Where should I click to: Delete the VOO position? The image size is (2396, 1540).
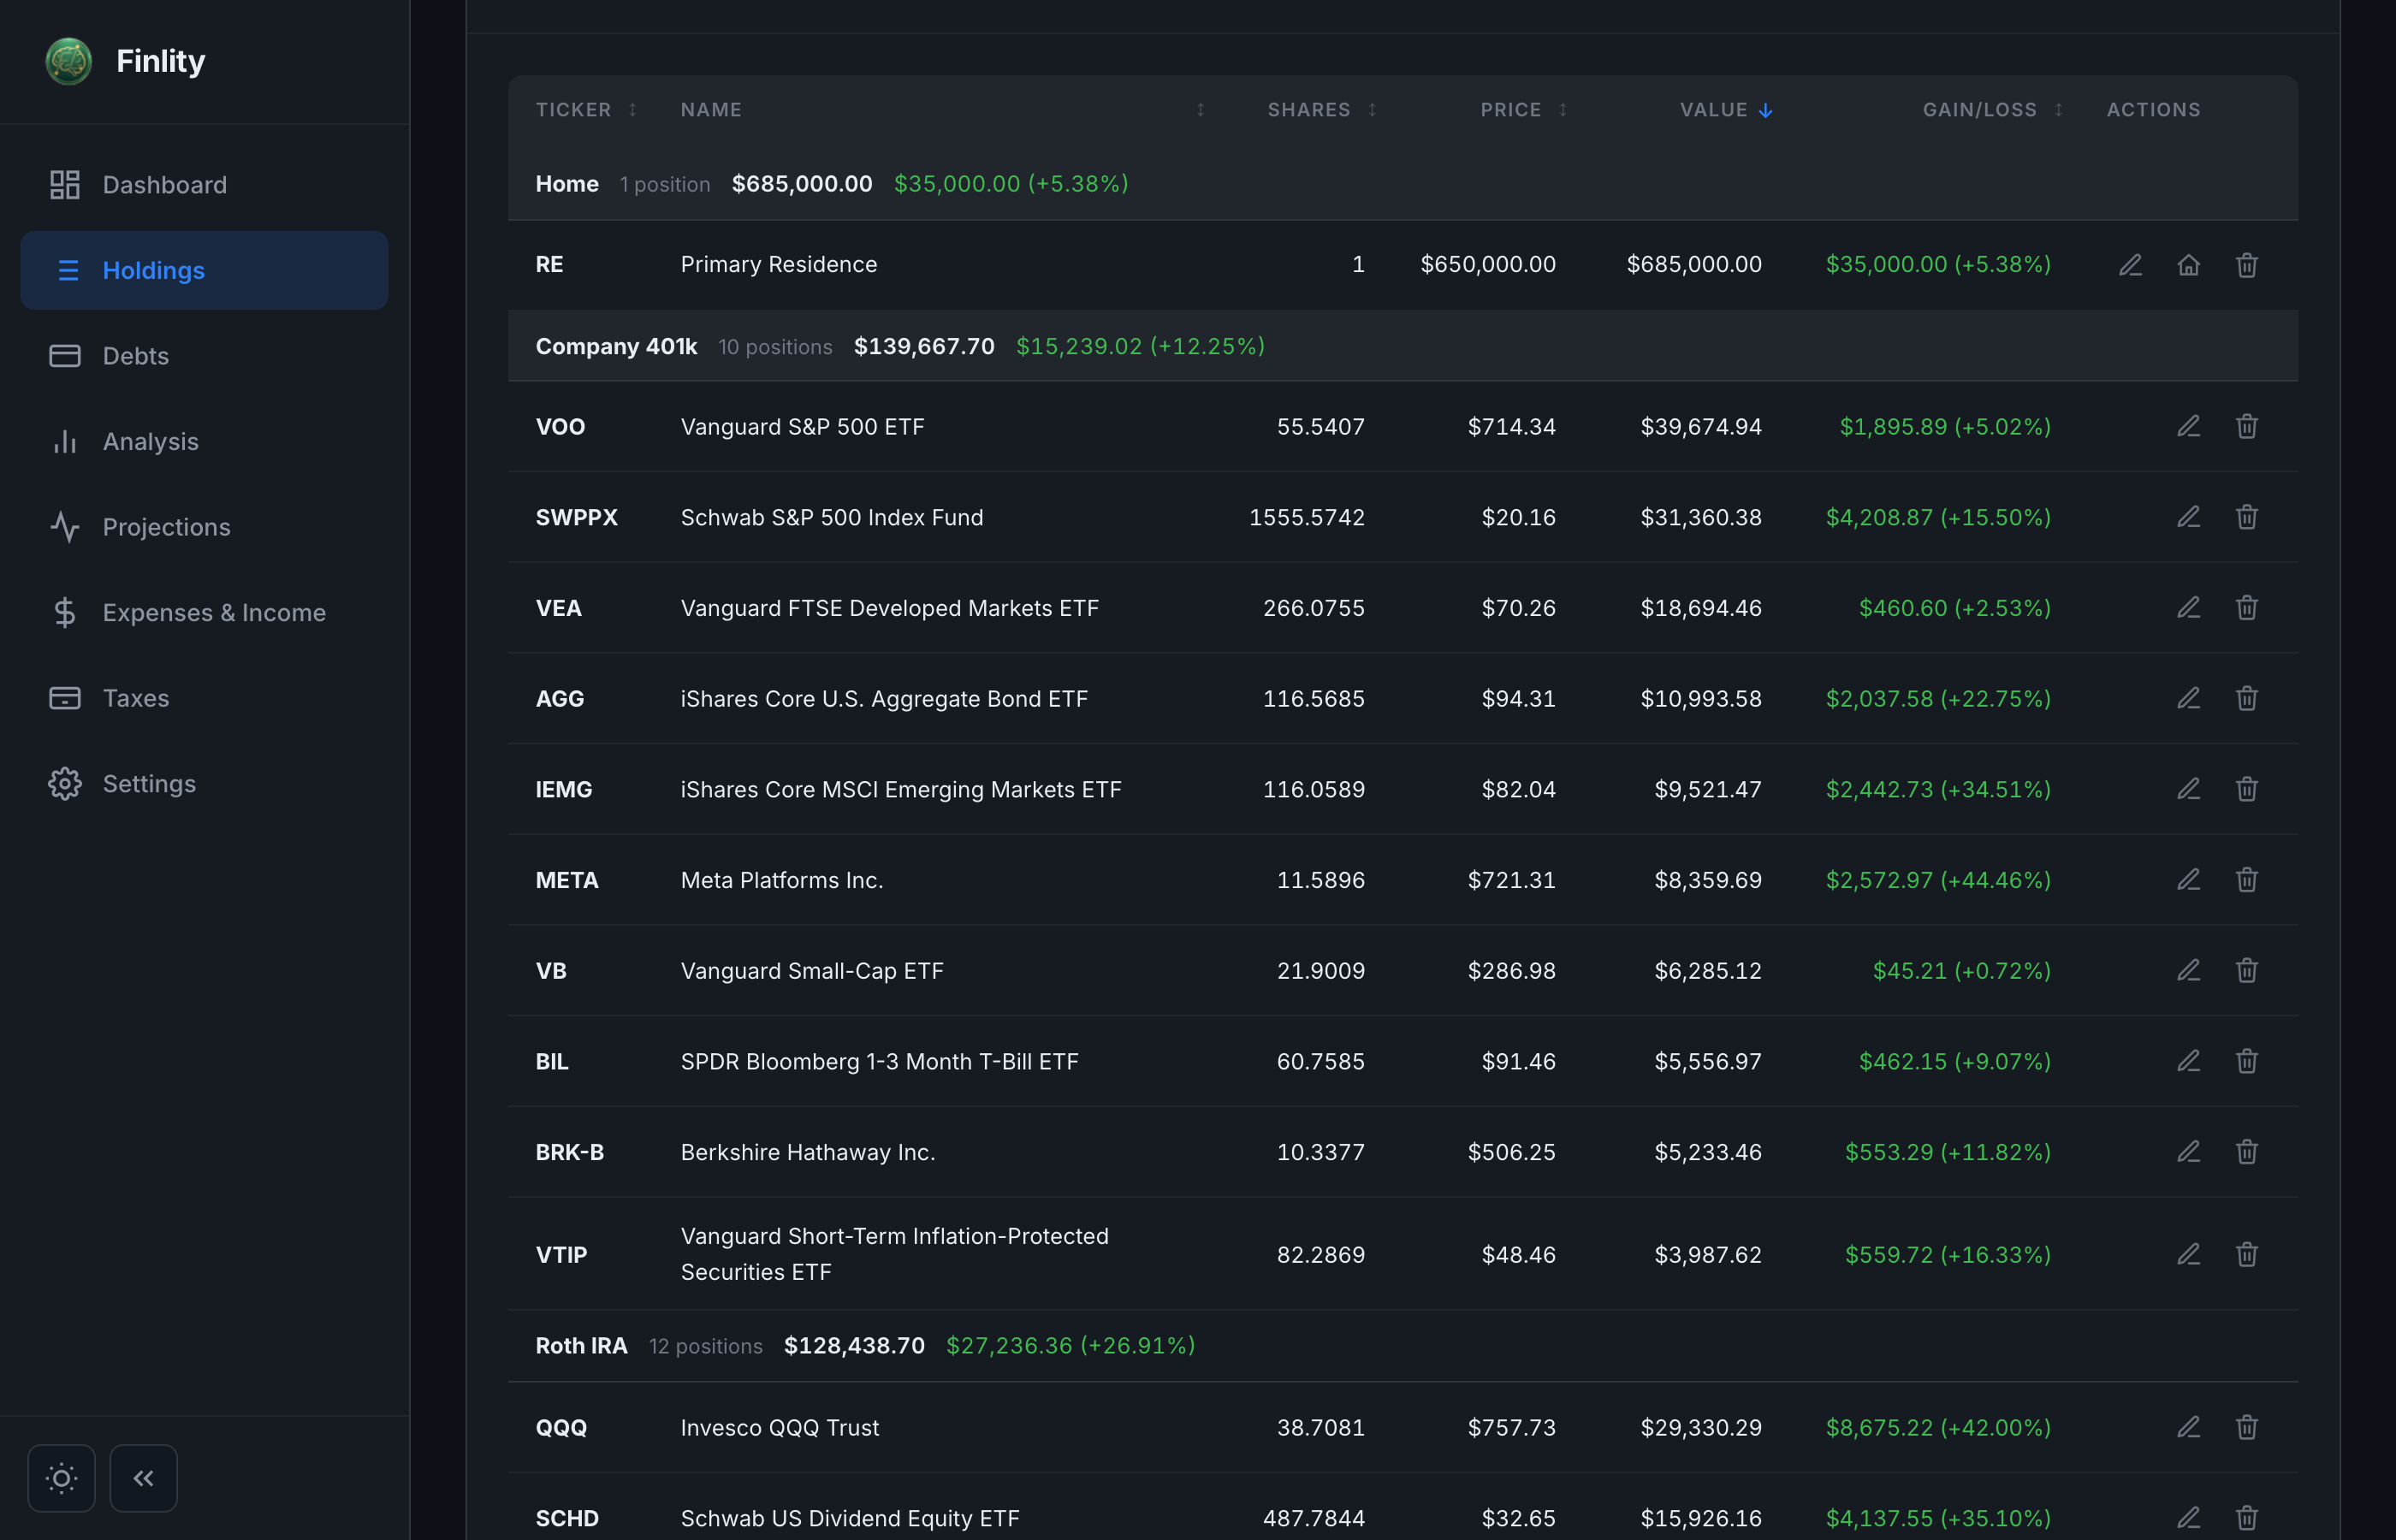click(x=2246, y=427)
